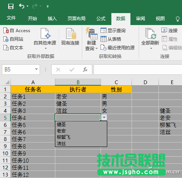182x178 pixels.
Task: Click the fx insert function button
Action: pos(85,70)
